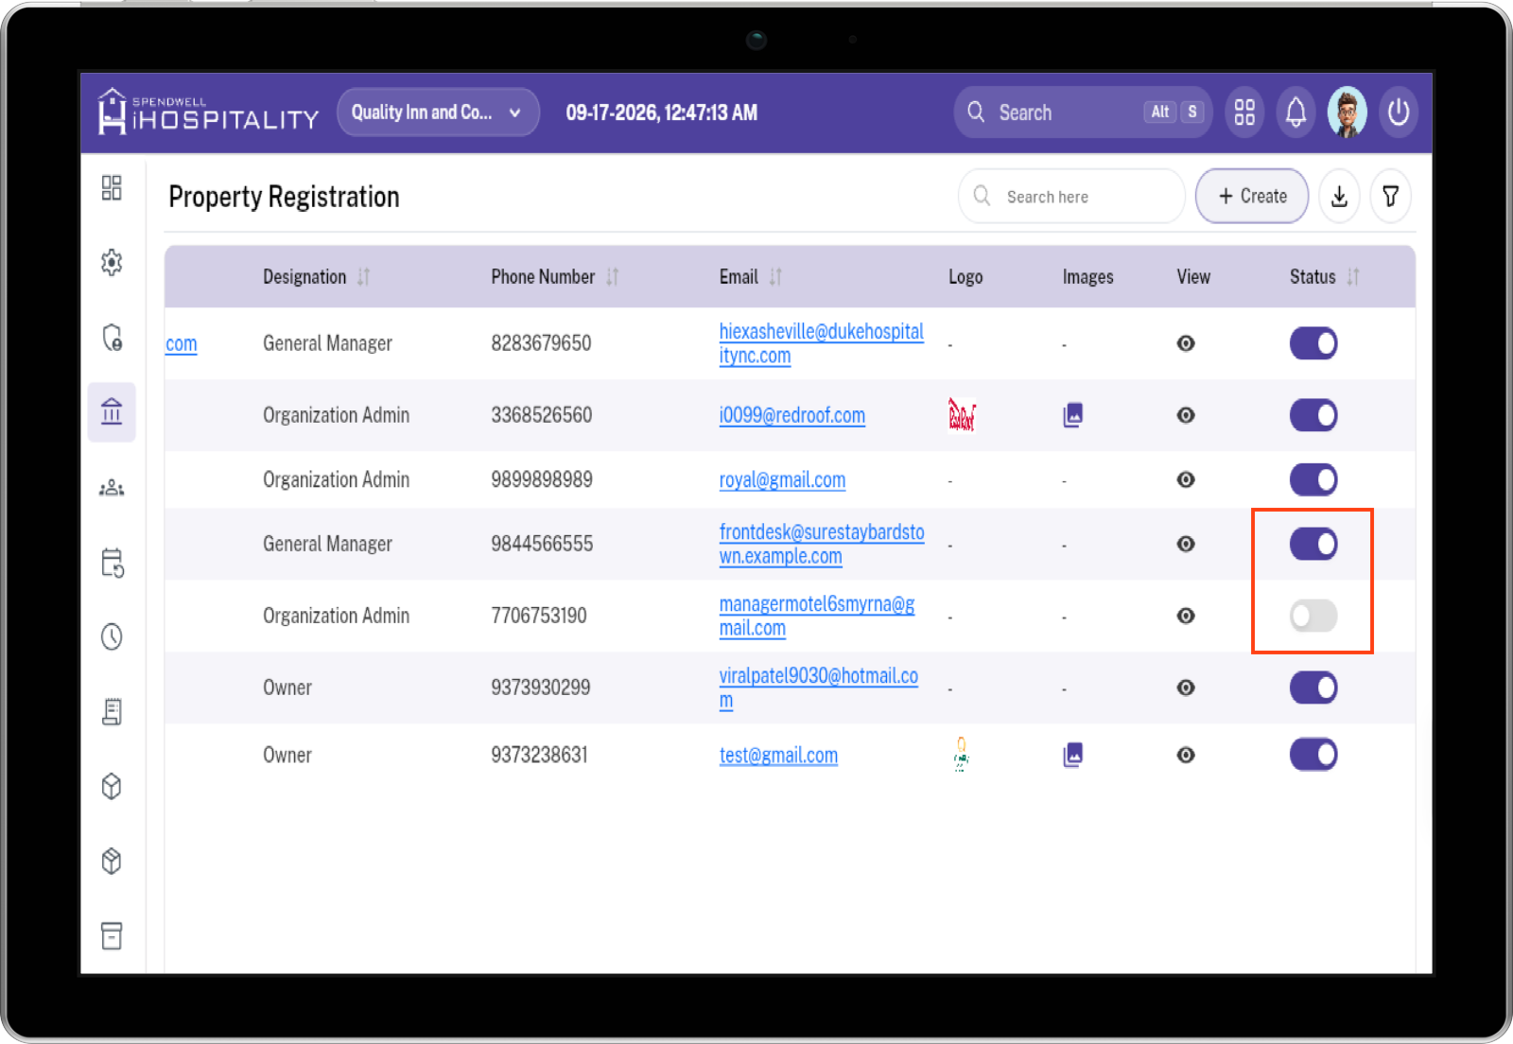1513x1044 pixels.
Task: Open the users group sidebar icon
Action: click(112, 488)
